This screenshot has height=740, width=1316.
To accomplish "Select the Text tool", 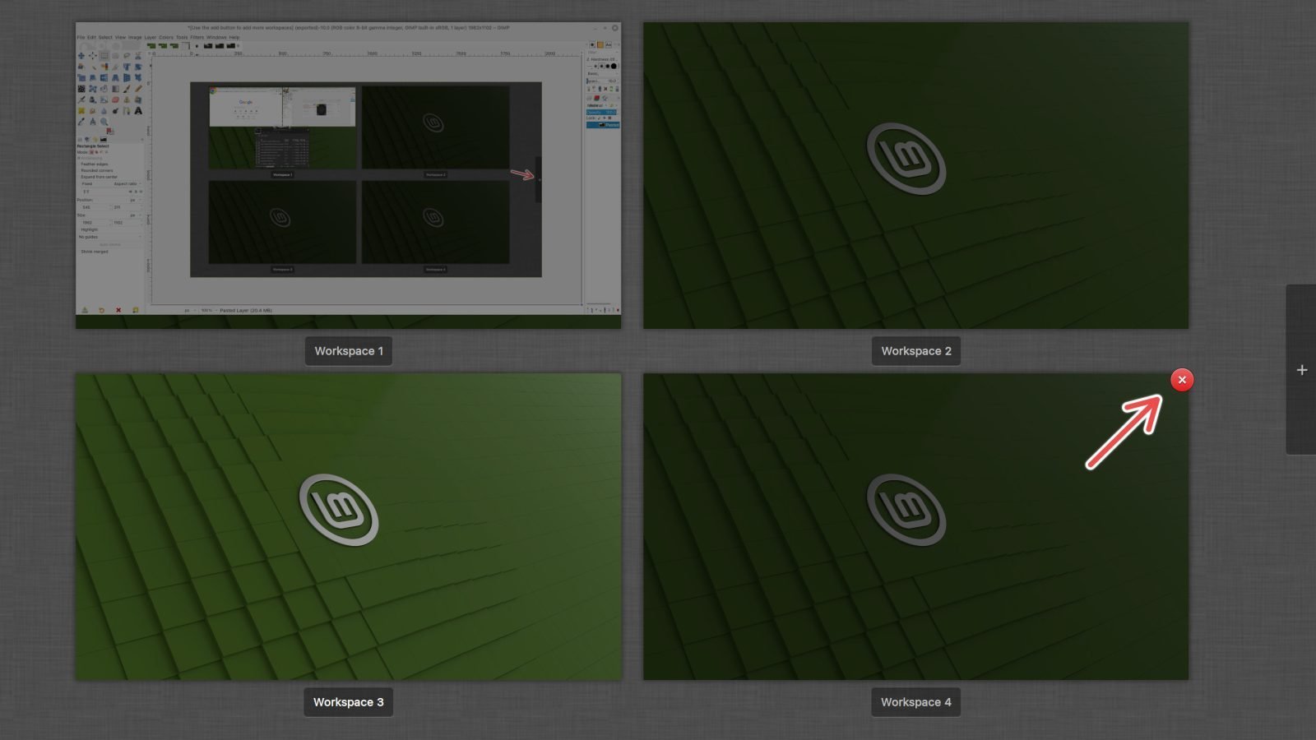I will pyautogui.click(x=138, y=110).
